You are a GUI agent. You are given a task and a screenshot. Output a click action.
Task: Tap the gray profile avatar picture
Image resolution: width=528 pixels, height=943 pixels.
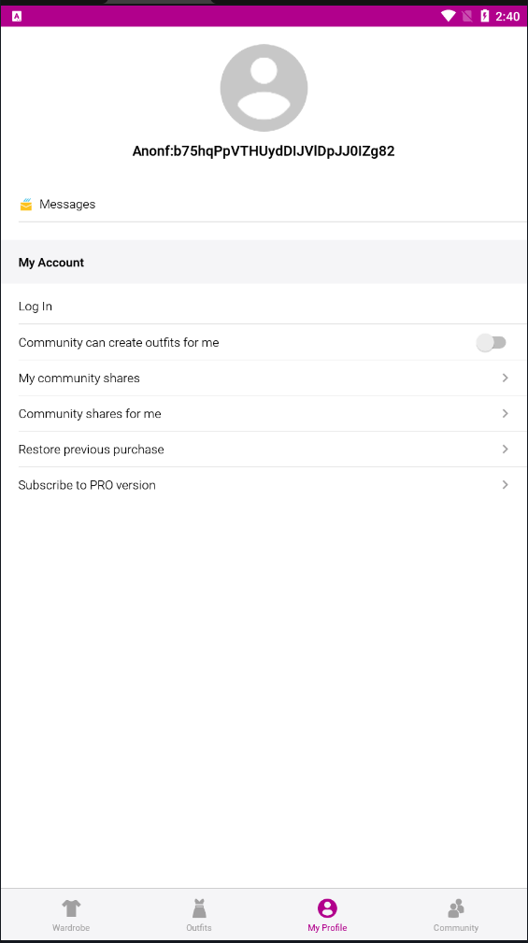264,88
